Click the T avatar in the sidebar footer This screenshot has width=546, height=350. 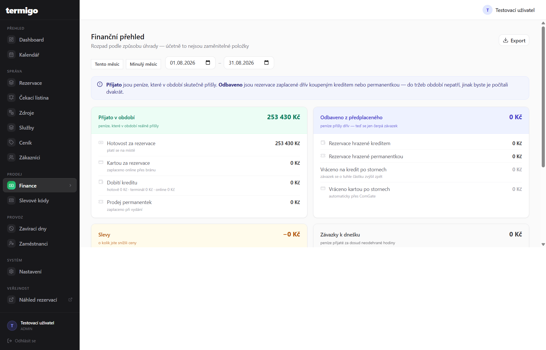12,326
